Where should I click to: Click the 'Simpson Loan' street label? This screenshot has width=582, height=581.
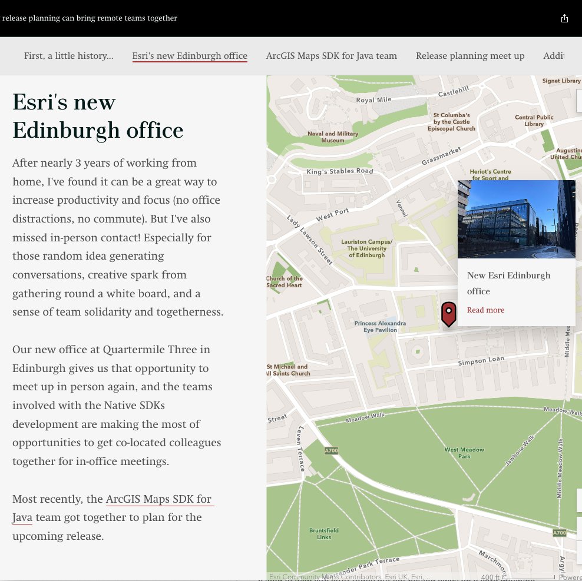(x=481, y=361)
